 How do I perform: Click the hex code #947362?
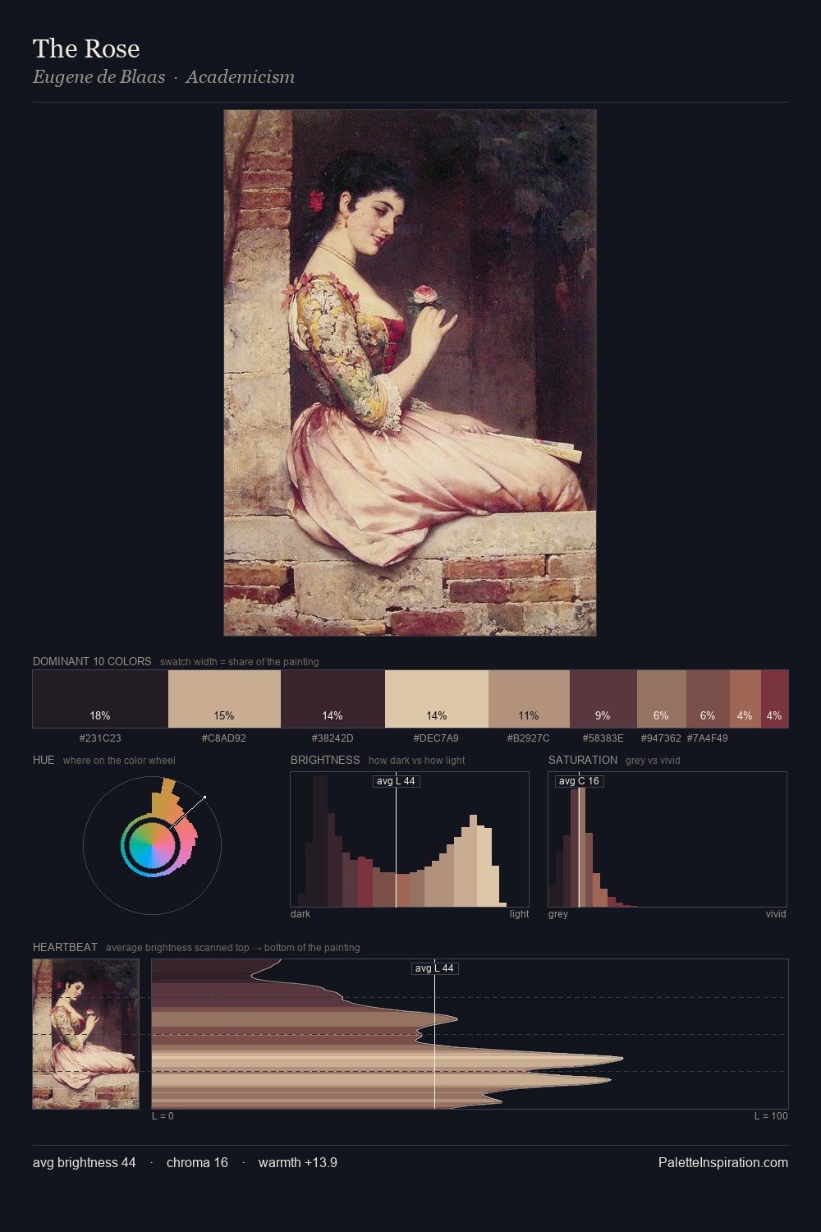661,738
